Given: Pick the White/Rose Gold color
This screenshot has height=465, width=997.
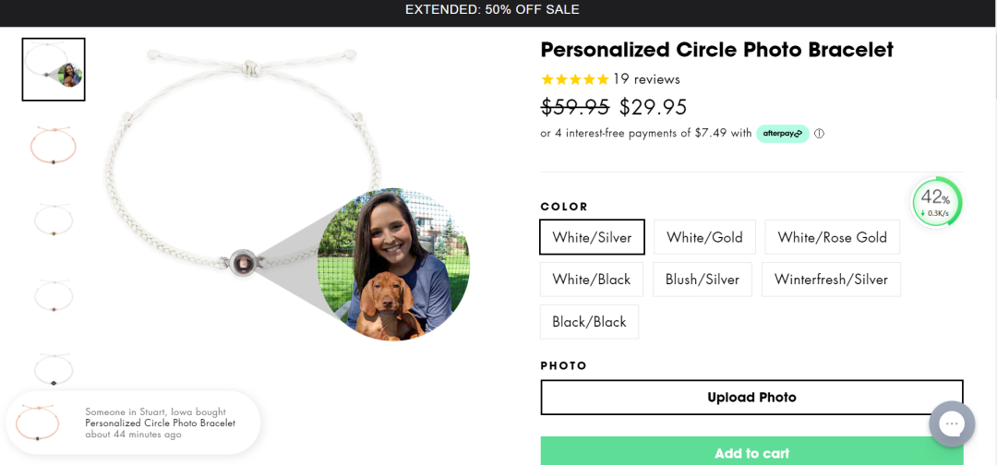Looking at the screenshot, I should (832, 237).
